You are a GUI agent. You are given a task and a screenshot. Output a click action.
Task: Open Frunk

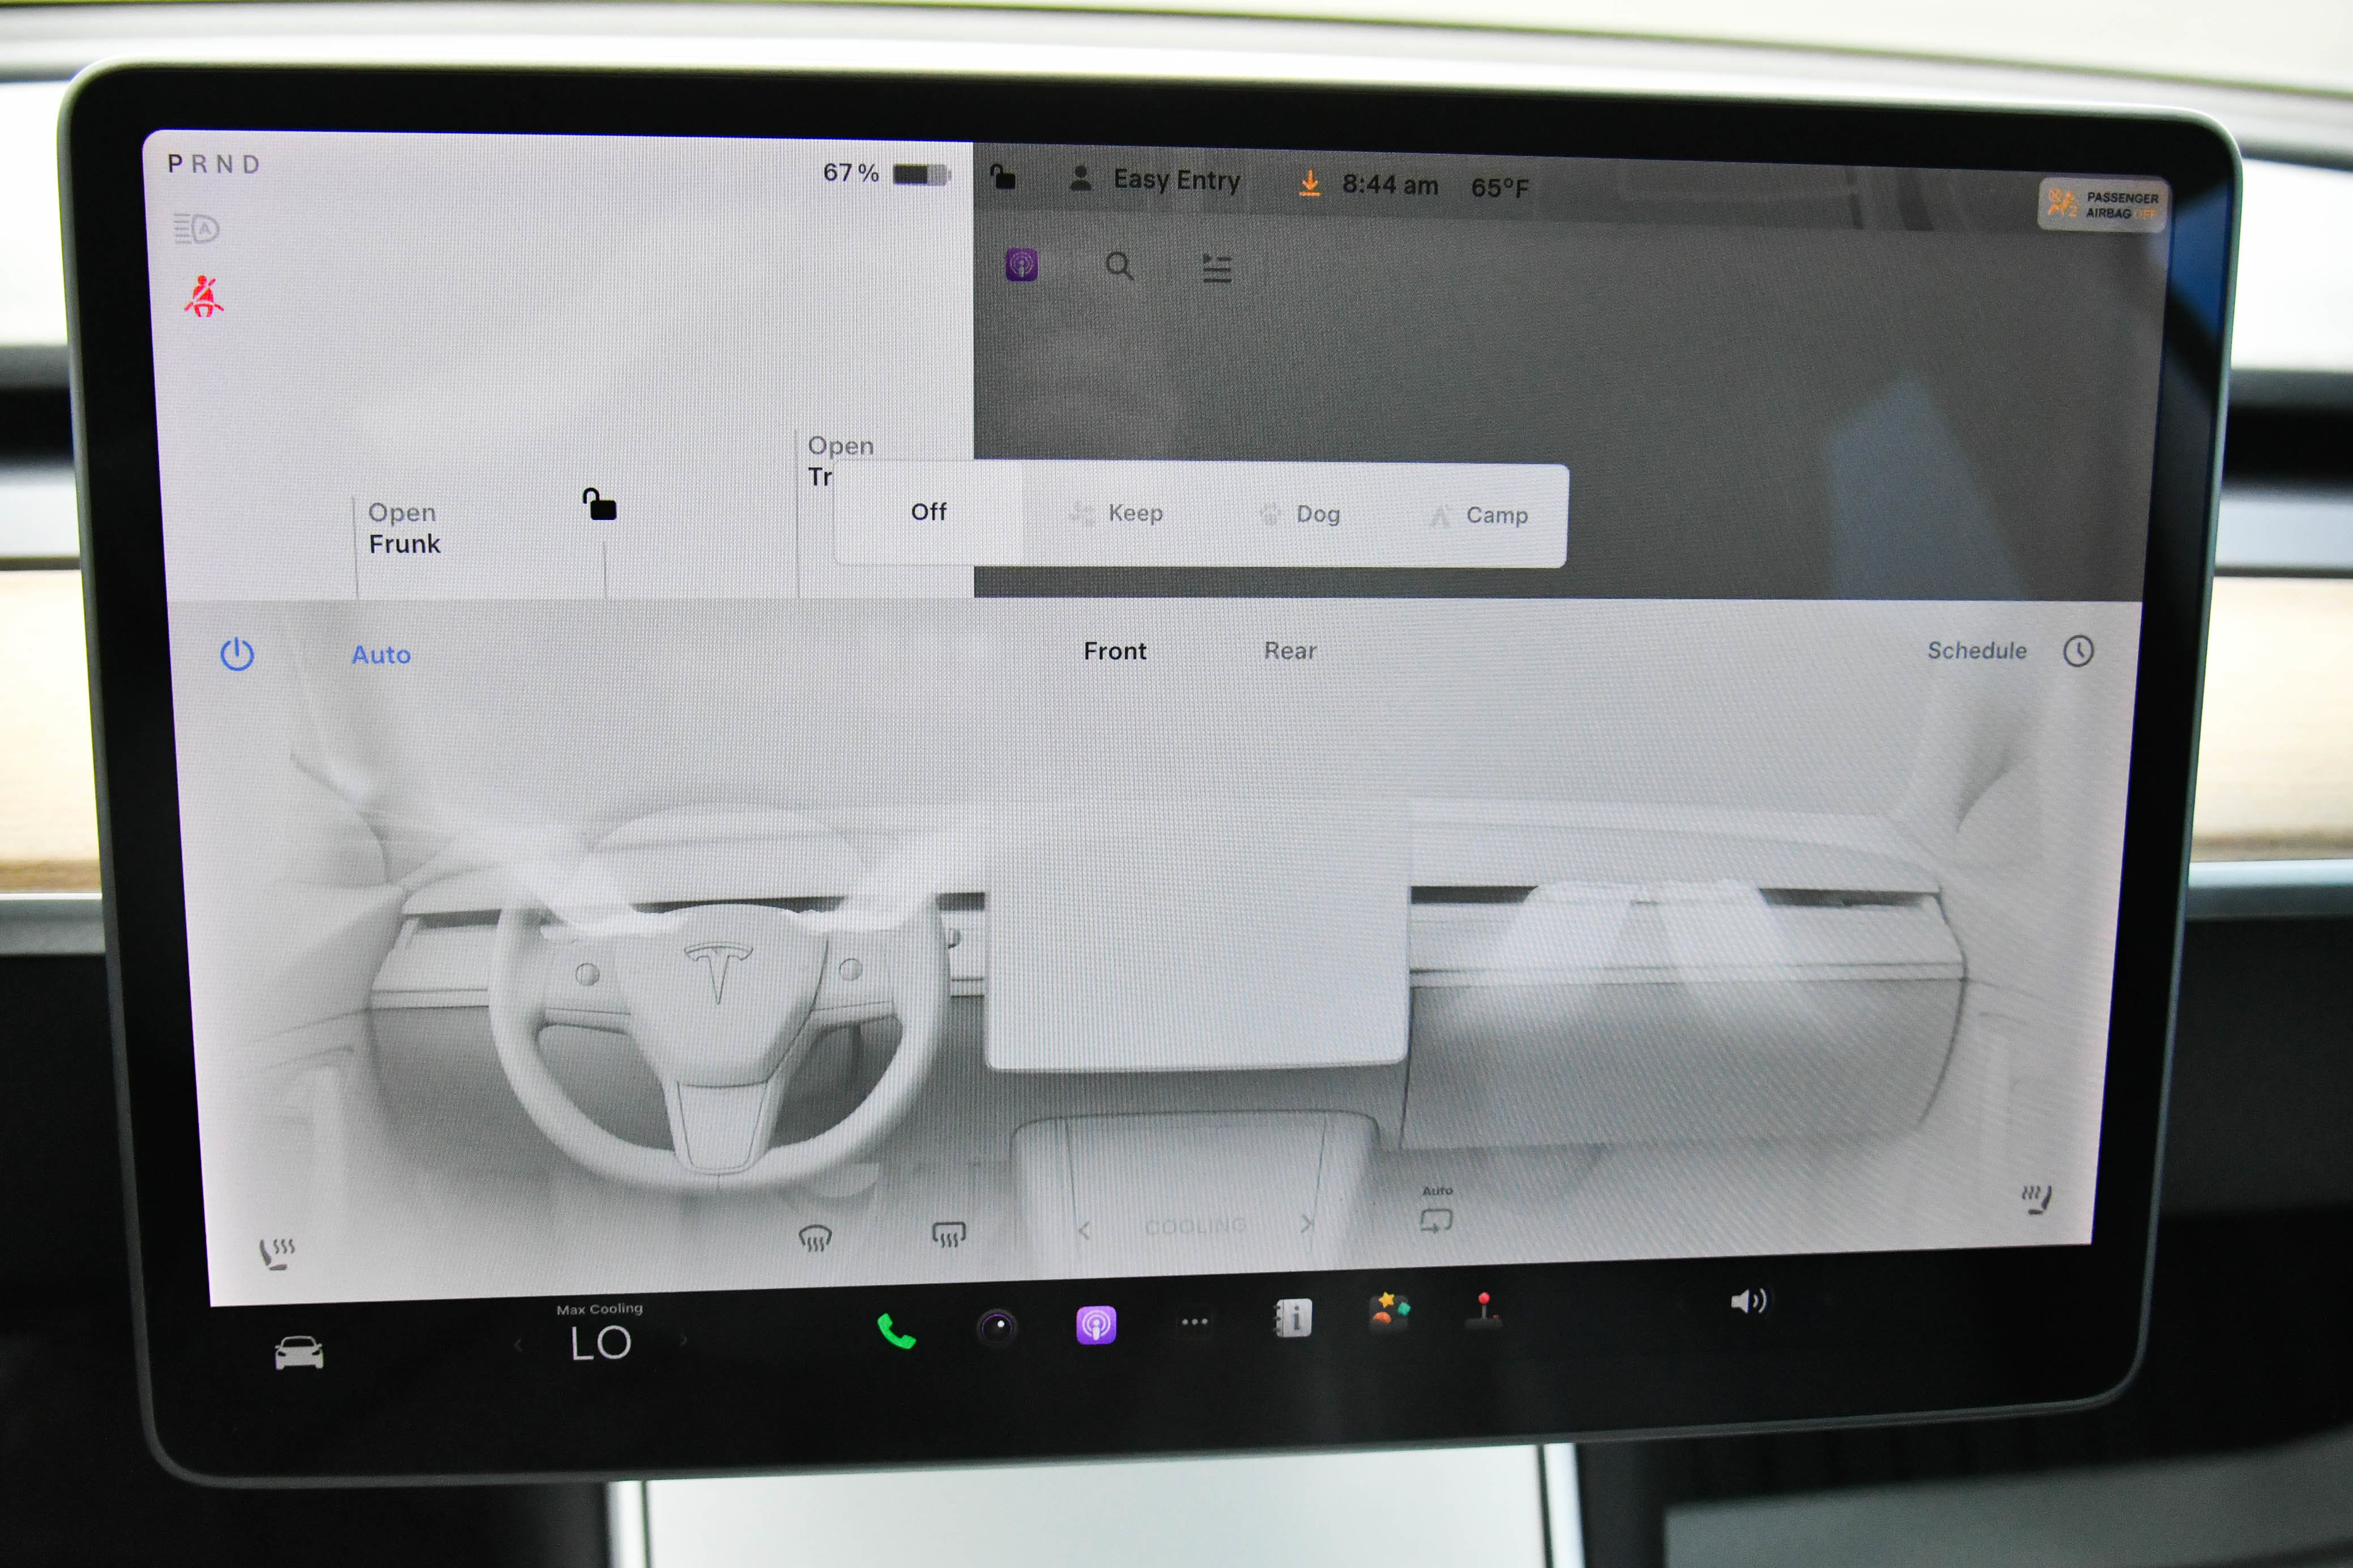pyautogui.click(x=404, y=528)
